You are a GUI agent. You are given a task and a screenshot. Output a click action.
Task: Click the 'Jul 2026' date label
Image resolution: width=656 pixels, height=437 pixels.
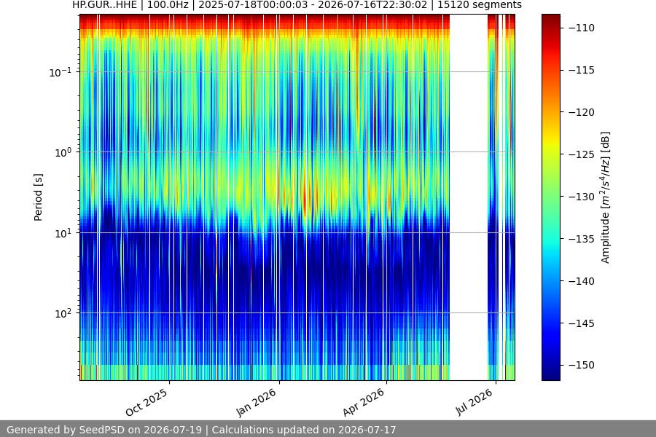click(474, 402)
